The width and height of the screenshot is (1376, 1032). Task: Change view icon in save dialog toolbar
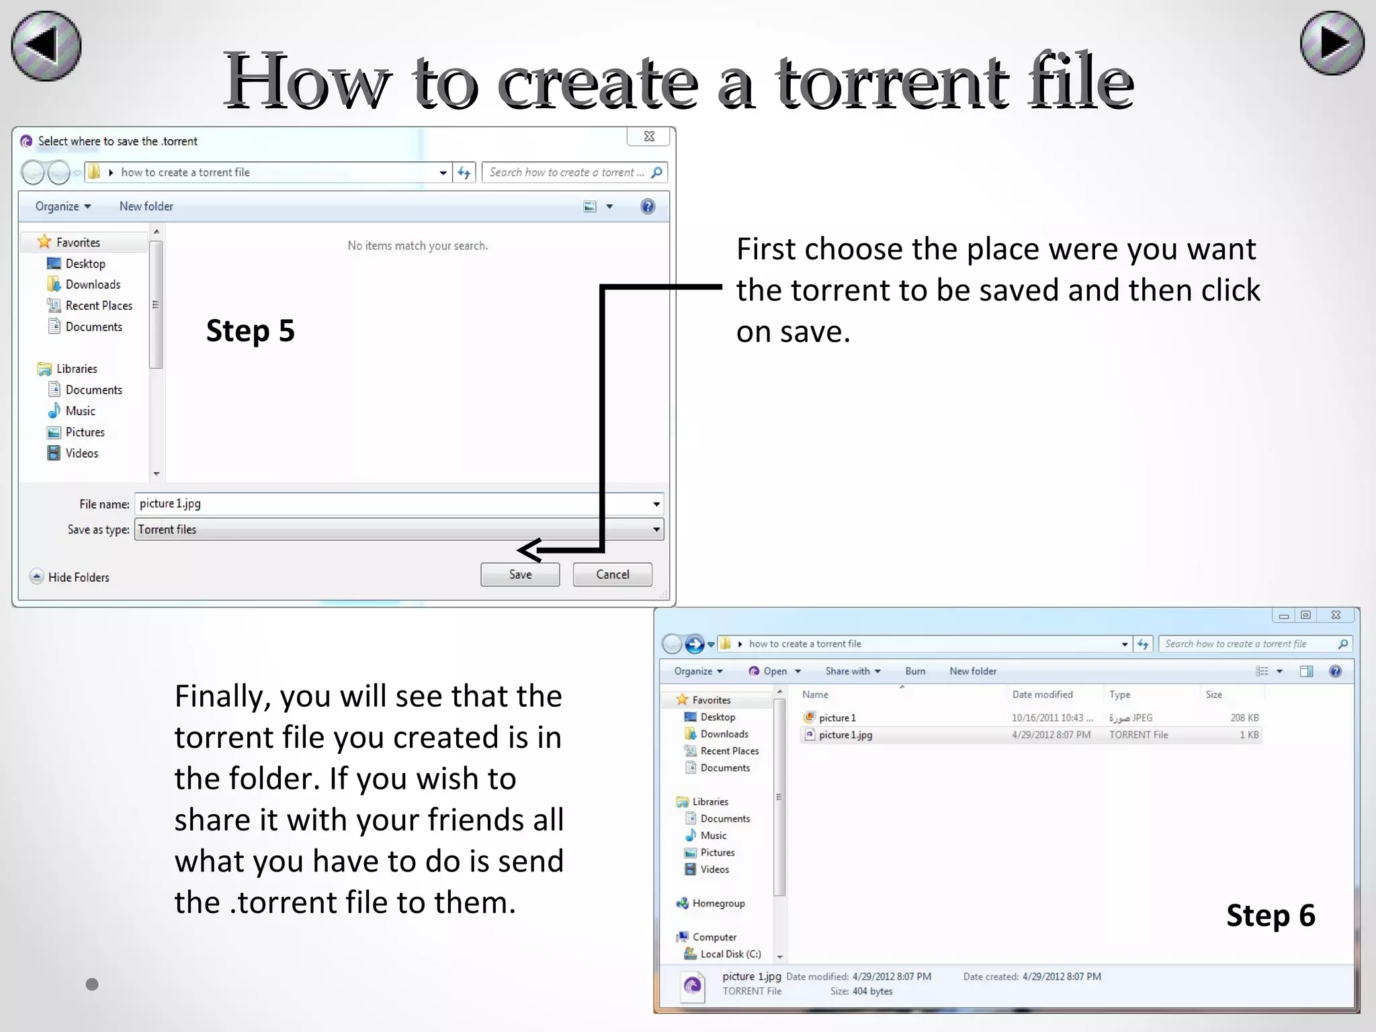pos(589,206)
